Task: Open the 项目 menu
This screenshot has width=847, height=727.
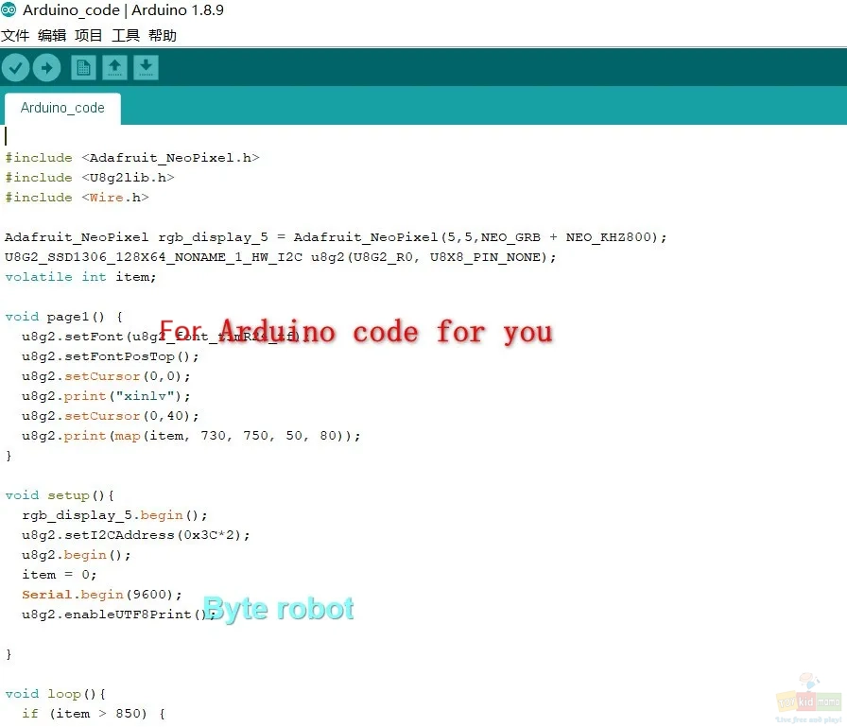Action: click(89, 36)
